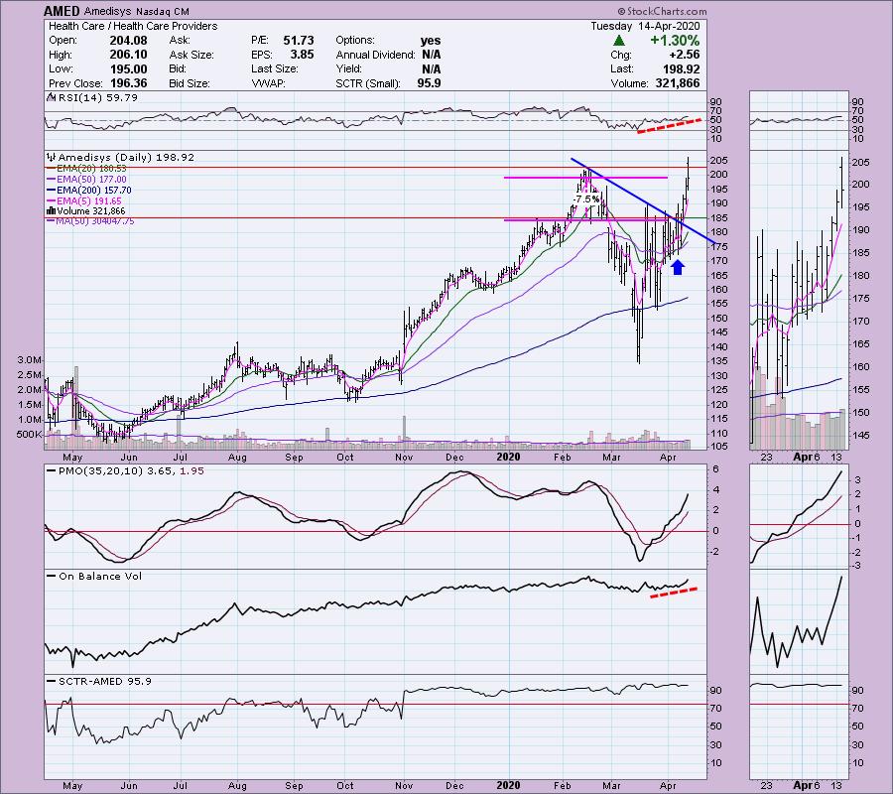
Task: Click the PMO(35,20,10) indicator label
Action: (125, 471)
